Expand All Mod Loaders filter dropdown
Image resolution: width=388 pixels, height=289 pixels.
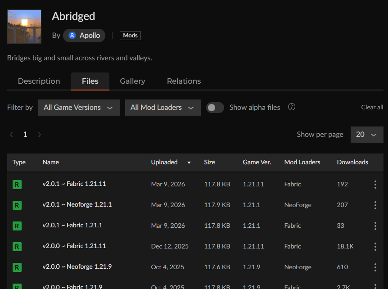[162, 108]
